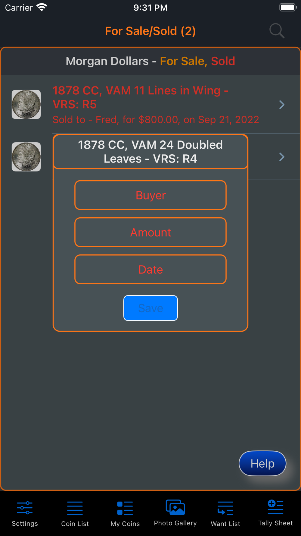301x536 pixels.
Task: Tap the Wi-Fi status icon
Action: coord(42,7)
